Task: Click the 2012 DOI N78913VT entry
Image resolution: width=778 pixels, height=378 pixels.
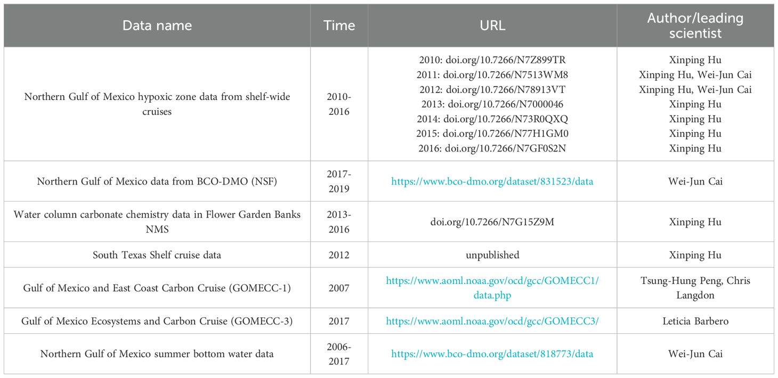Action: [492, 89]
